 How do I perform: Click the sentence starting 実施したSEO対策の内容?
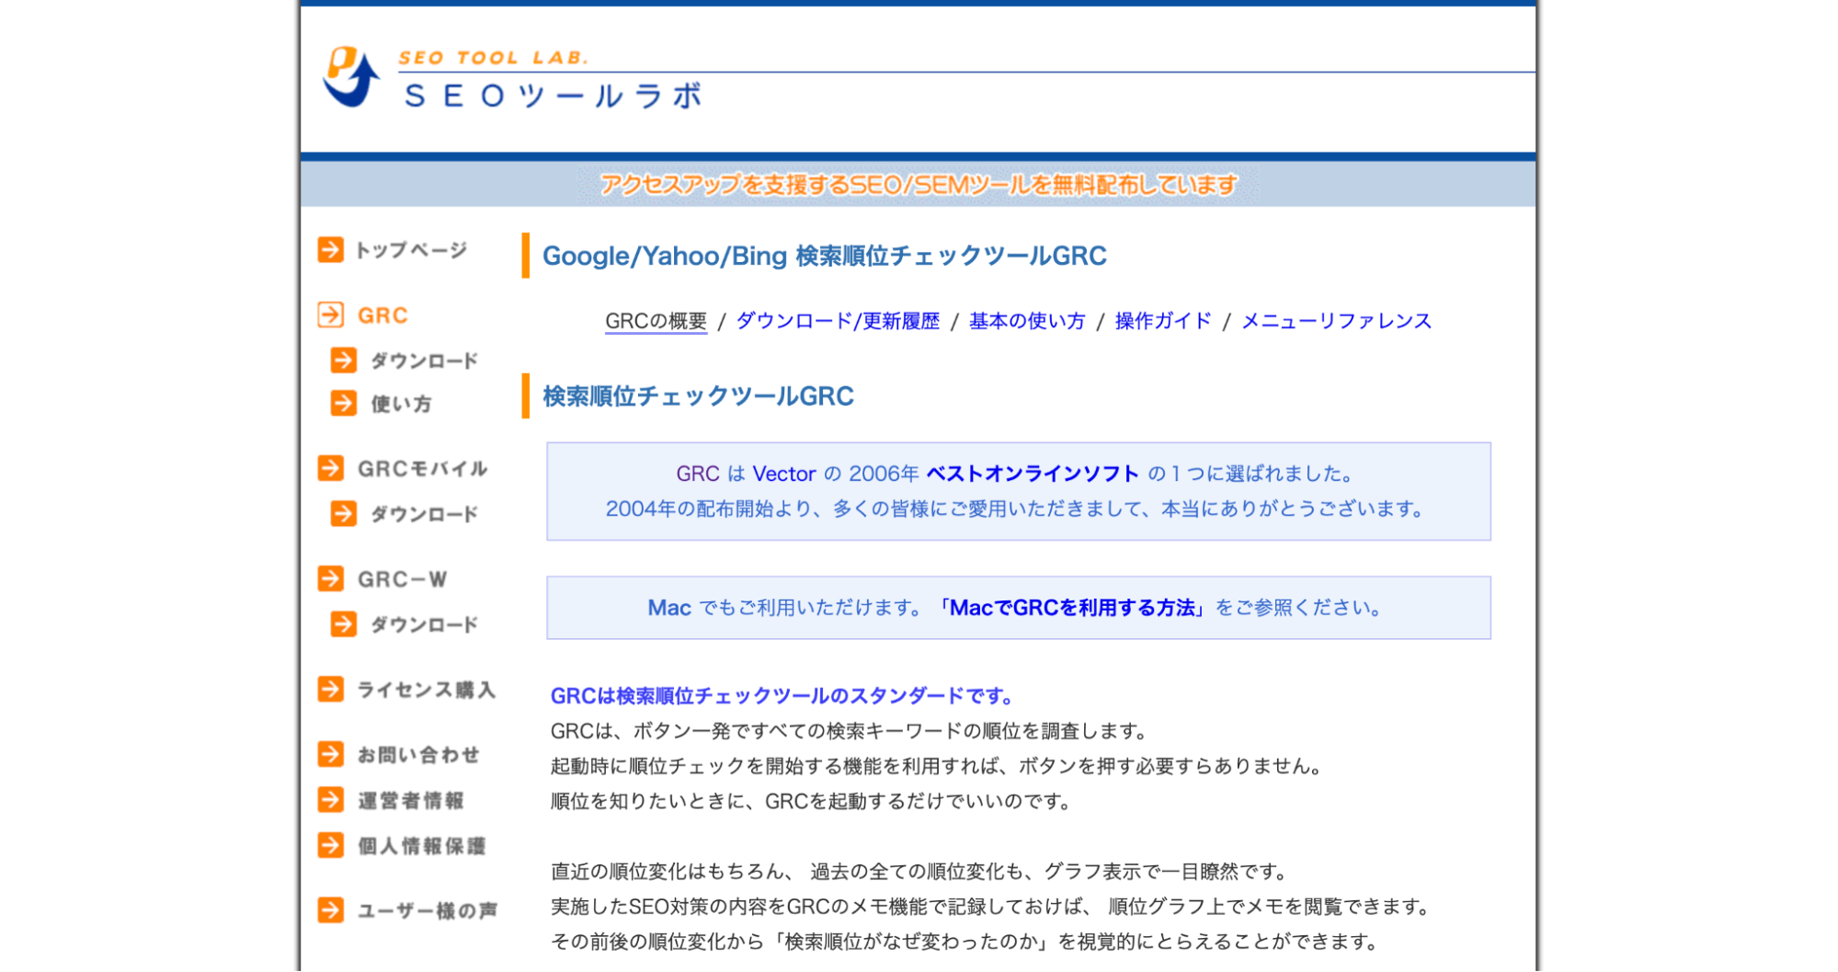click(992, 907)
